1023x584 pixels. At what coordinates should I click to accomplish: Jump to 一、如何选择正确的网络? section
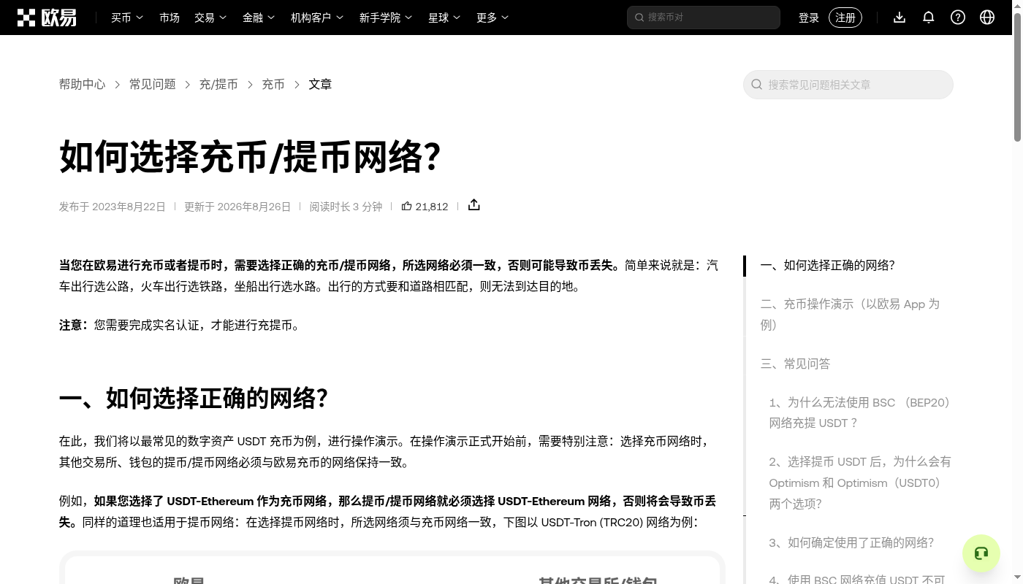828,266
